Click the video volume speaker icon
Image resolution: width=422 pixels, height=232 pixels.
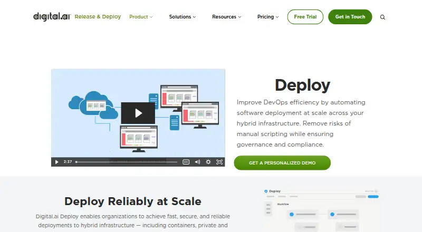click(x=197, y=162)
